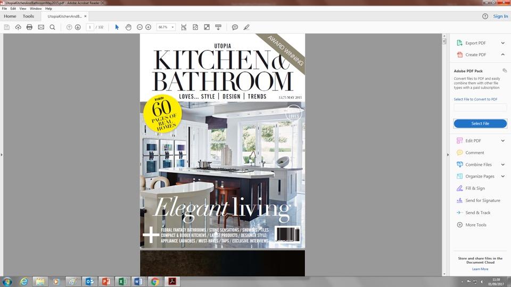
Task: Zoom in with plus icon
Action: tap(149, 27)
